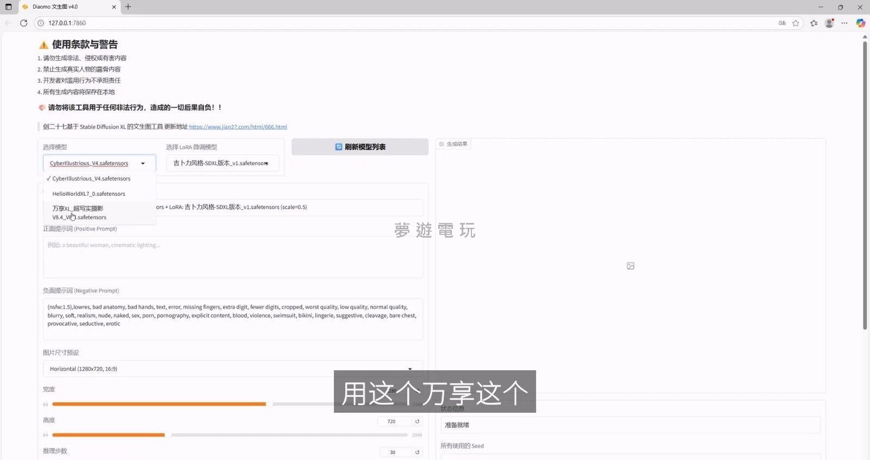870x460 pixels.
Task: Reload the page with browser refresh icon
Action: tap(23, 23)
